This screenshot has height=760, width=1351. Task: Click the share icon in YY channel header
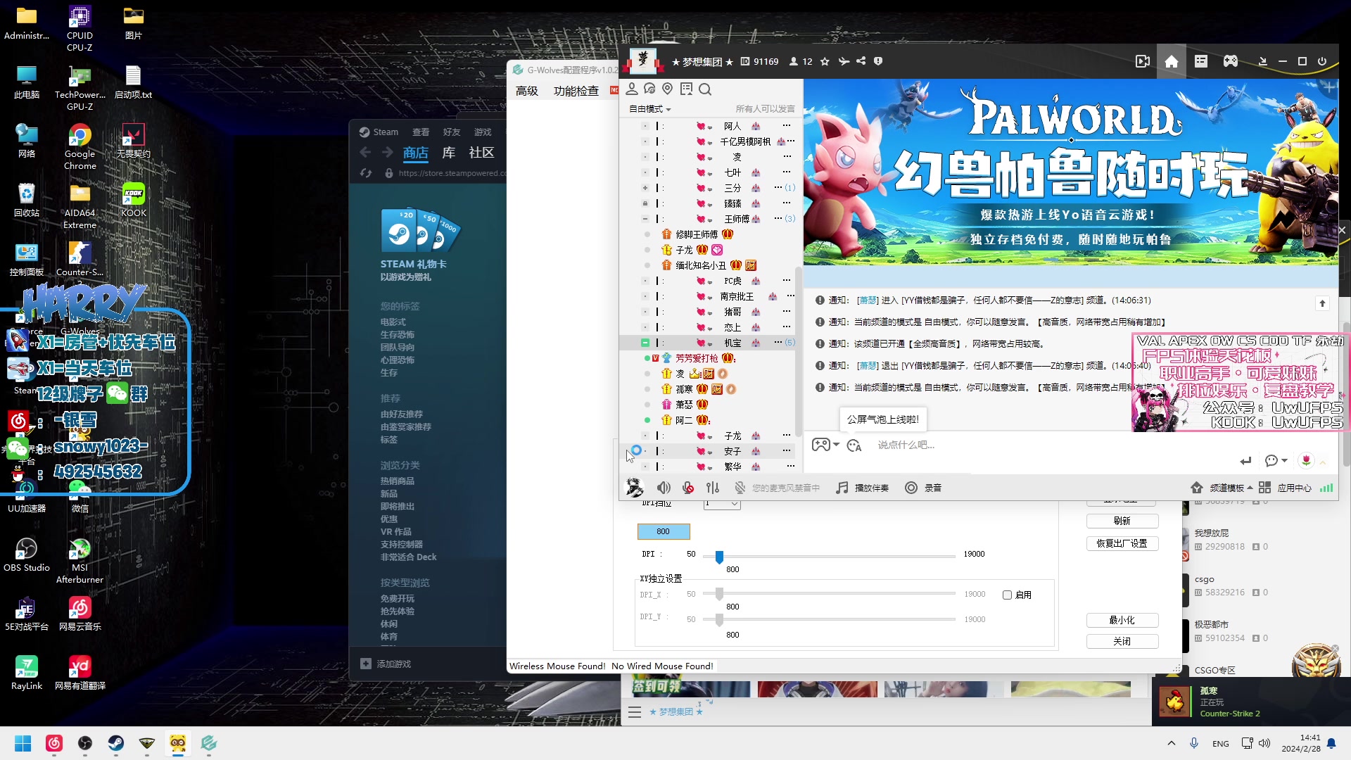tap(861, 62)
